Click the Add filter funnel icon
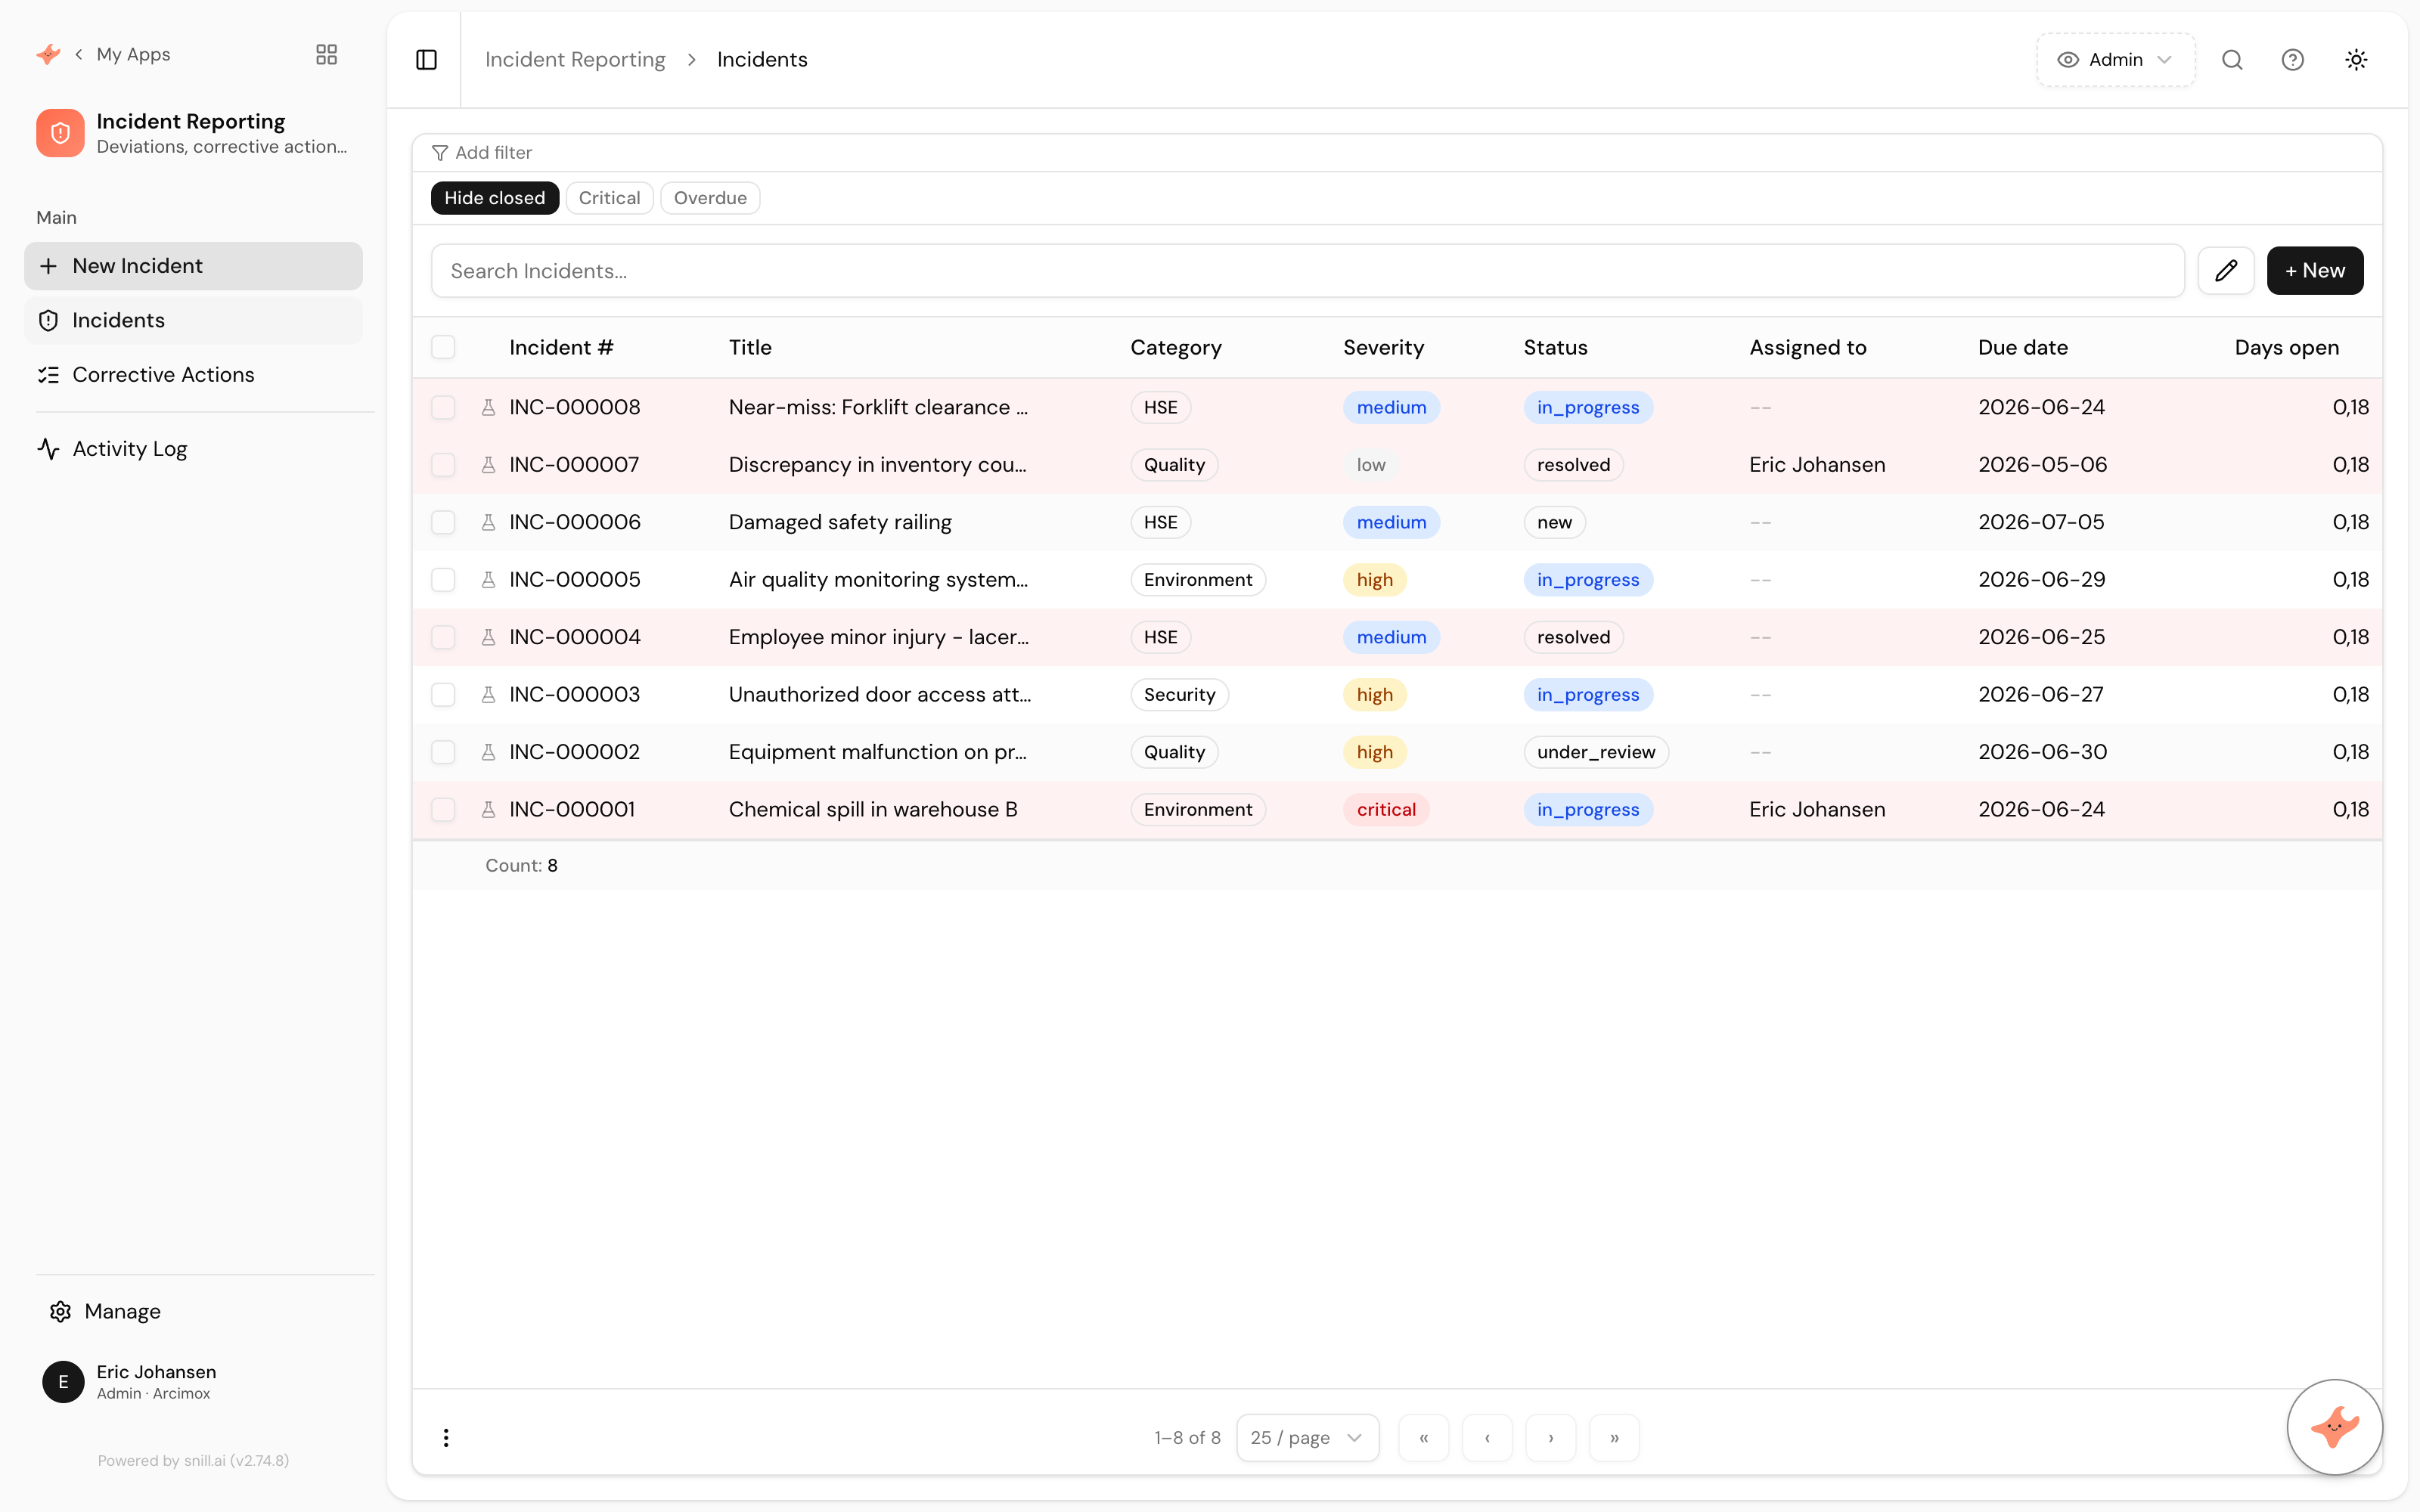The width and height of the screenshot is (2420, 1512). coord(439,153)
